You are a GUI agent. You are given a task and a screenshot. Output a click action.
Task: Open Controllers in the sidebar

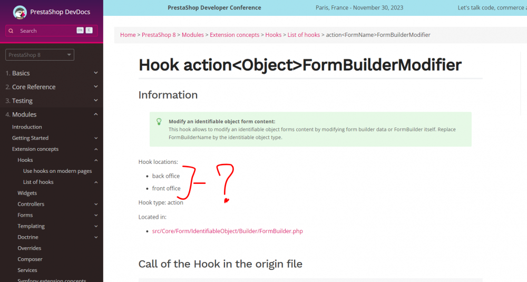click(31, 204)
